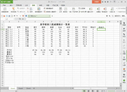Click the Name Box showing L3

7,19
